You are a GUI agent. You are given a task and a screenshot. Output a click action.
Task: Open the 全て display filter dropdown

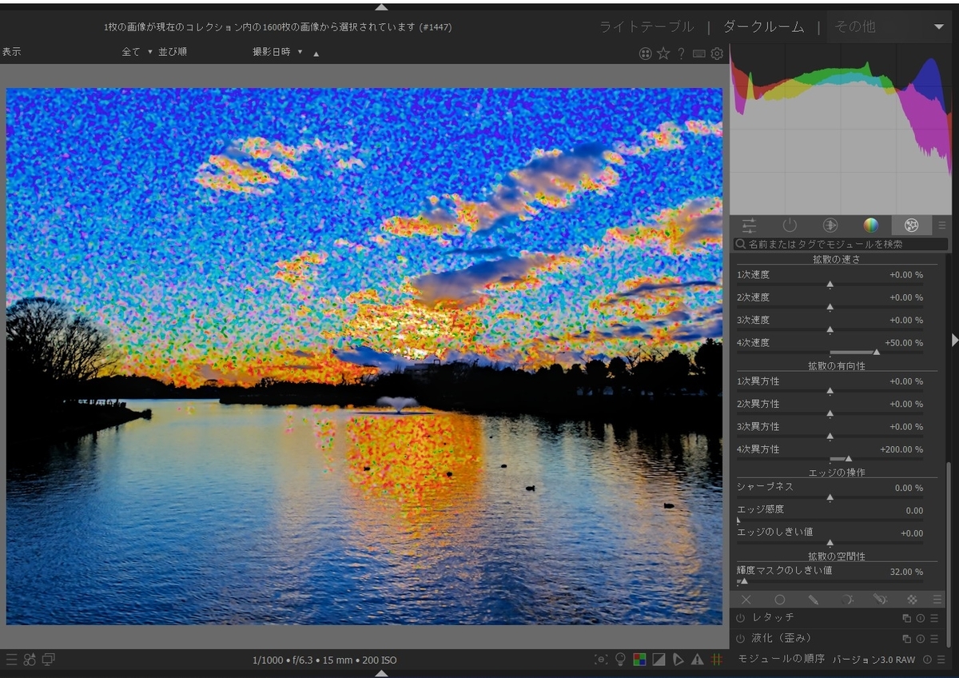pyautogui.click(x=137, y=52)
